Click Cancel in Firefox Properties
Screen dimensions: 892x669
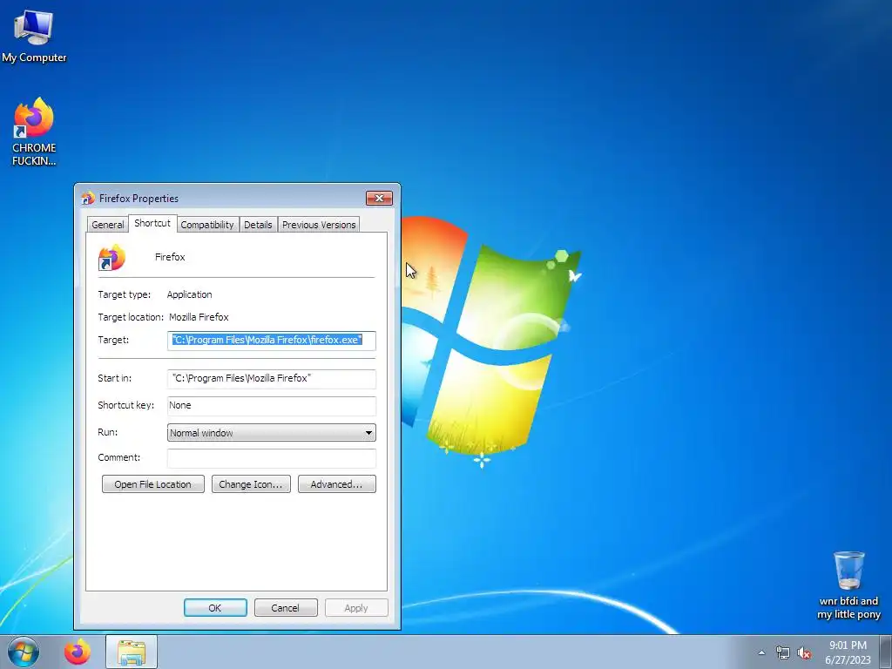coord(286,607)
